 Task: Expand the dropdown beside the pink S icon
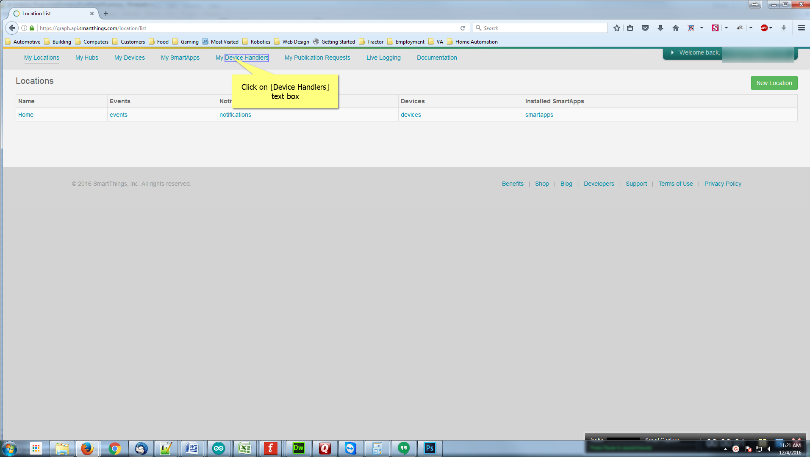point(726,28)
